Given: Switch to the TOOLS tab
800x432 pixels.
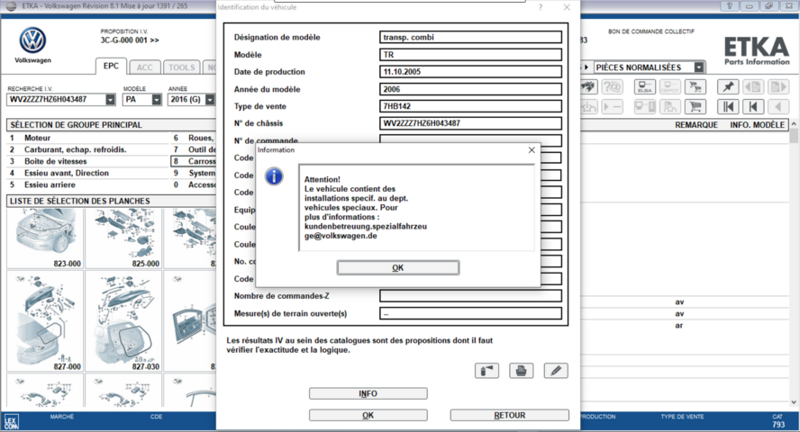Looking at the screenshot, I should coord(182,67).
